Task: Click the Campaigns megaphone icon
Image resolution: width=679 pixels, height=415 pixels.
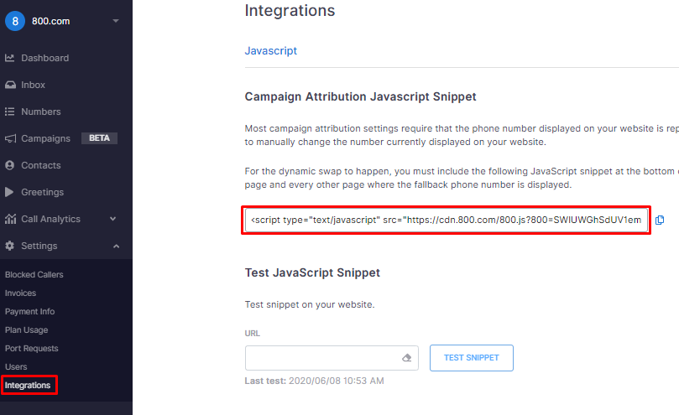Action: pos(10,138)
